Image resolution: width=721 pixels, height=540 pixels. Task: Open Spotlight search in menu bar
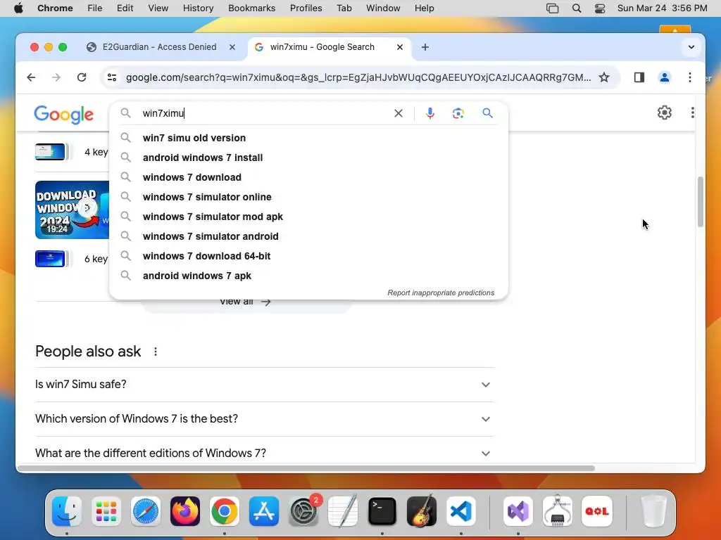tap(577, 8)
